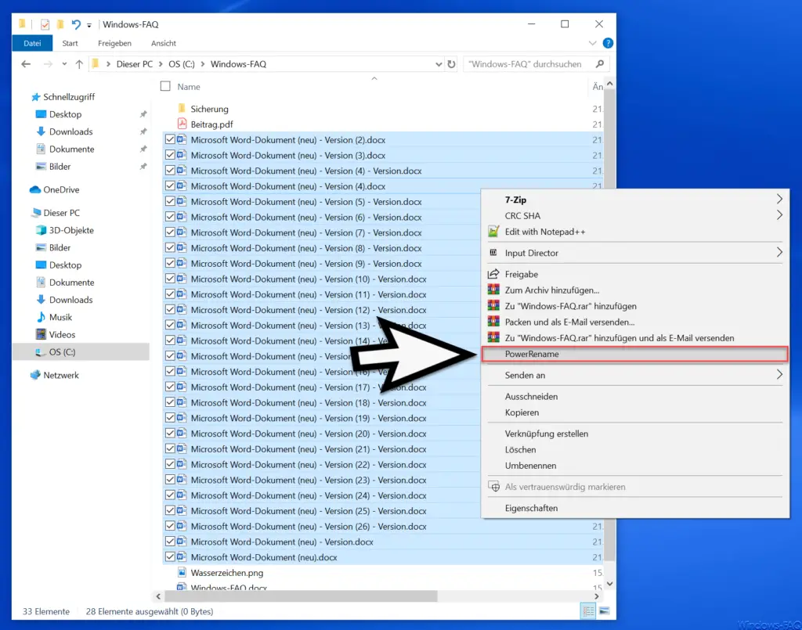Expand the ribbon with the chevron near Help
Viewport: 802px width, 630px height.
(592, 43)
